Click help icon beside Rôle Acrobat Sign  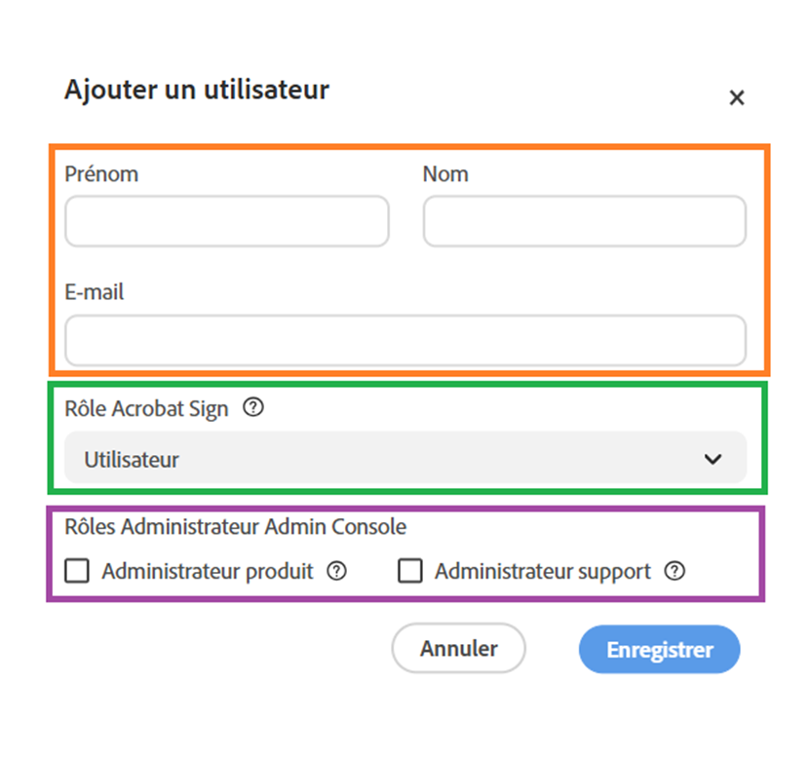click(253, 408)
